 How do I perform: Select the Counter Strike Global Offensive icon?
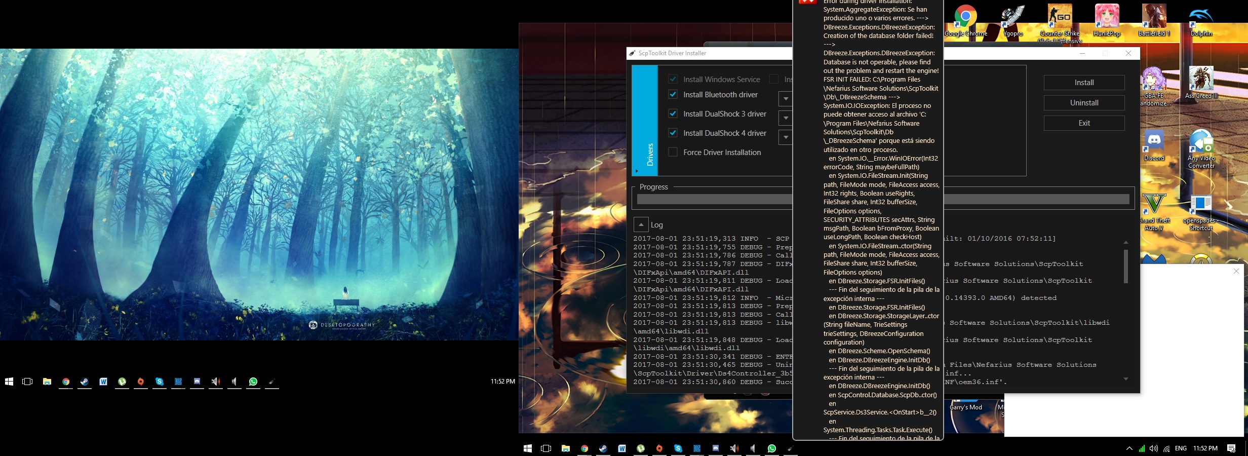pos(1060,23)
